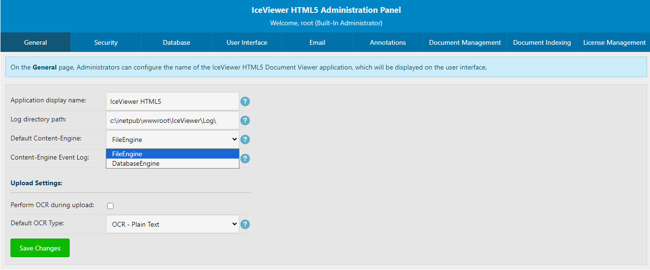
Task: Switch to the Annotations tab
Action: [x=388, y=42]
